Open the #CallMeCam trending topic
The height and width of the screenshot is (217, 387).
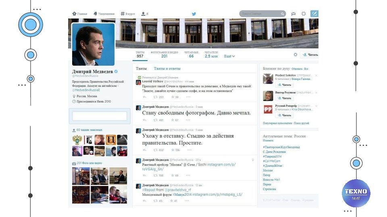point(271,161)
